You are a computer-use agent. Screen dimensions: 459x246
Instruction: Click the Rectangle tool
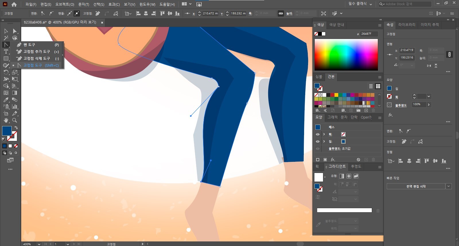pos(6,58)
